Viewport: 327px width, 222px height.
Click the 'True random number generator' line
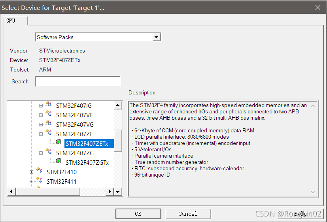170,162
